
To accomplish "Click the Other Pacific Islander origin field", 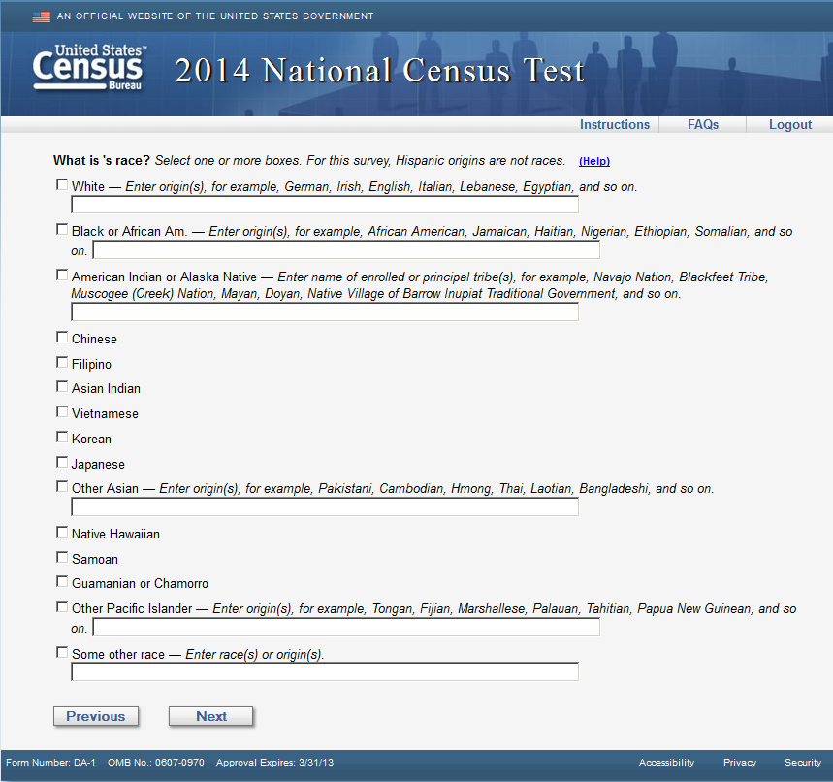I will (x=346, y=627).
